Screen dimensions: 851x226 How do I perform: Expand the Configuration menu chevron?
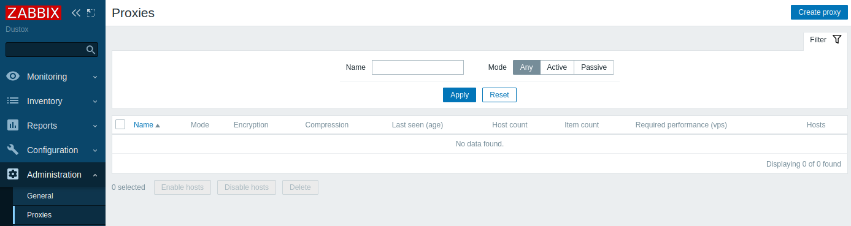tap(95, 150)
